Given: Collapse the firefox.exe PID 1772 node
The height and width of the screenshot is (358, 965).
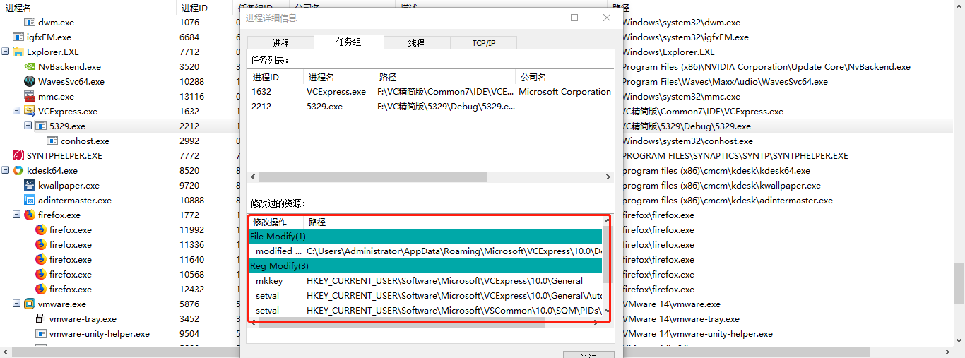Looking at the screenshot, I should pos(16,215).
